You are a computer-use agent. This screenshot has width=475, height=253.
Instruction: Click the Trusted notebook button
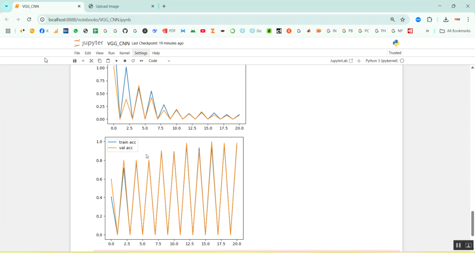[395, 53]
